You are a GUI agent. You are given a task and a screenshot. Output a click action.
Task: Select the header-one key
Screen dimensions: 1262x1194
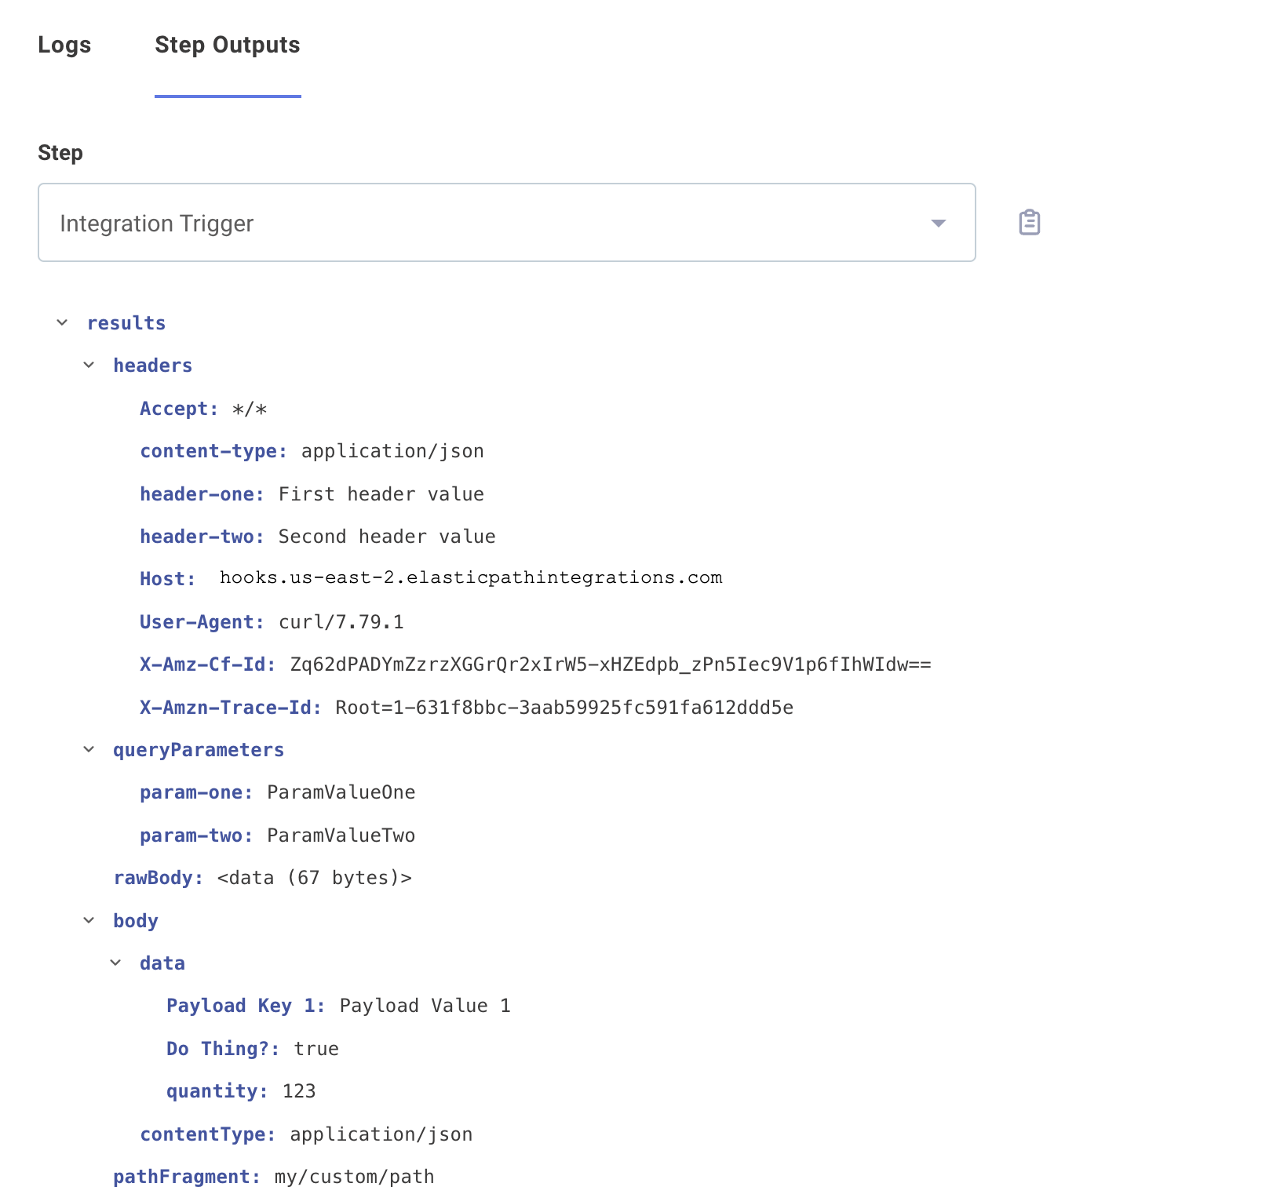(202, 494)
